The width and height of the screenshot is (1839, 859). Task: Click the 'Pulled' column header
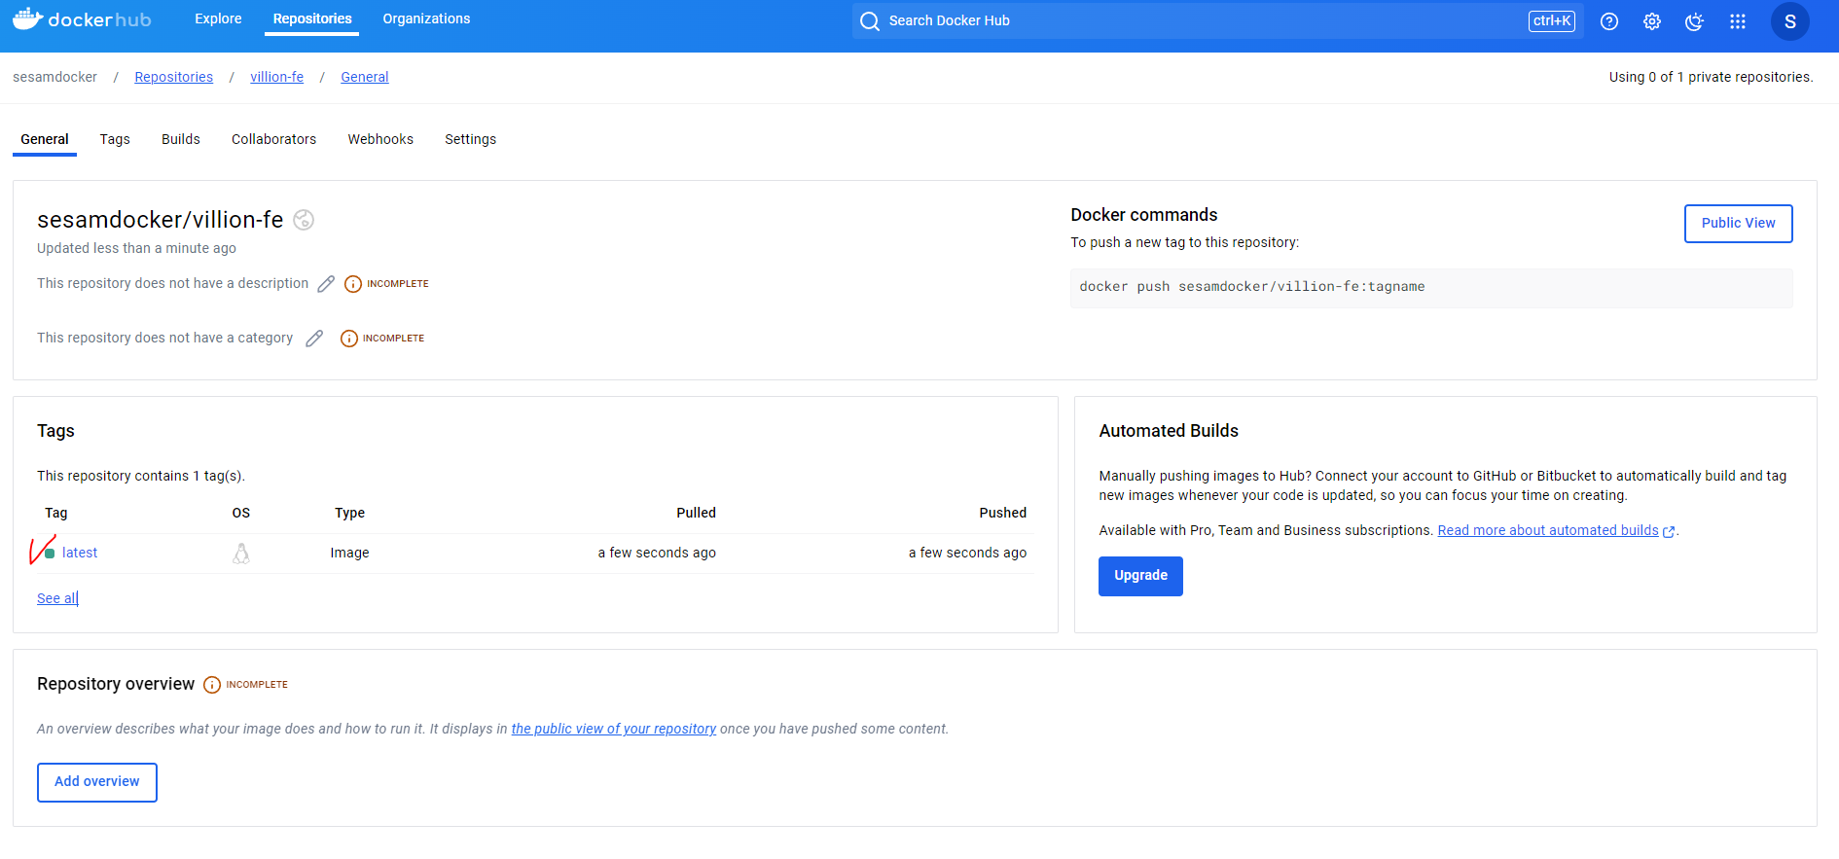click(697, 513)
